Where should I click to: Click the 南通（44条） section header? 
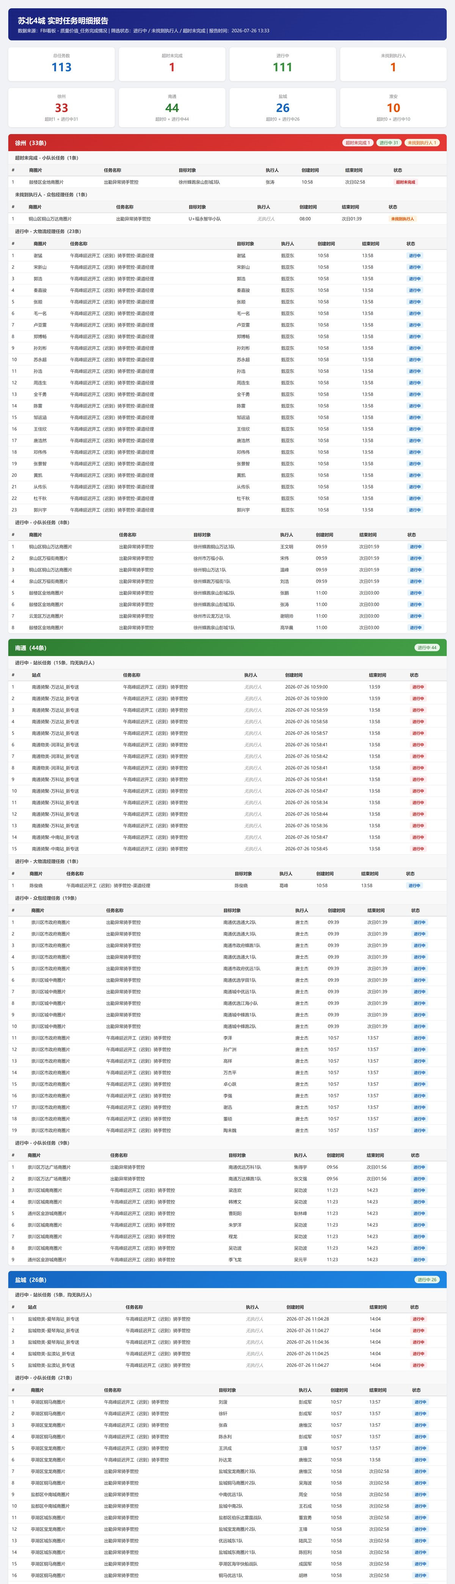pos(227,647)
